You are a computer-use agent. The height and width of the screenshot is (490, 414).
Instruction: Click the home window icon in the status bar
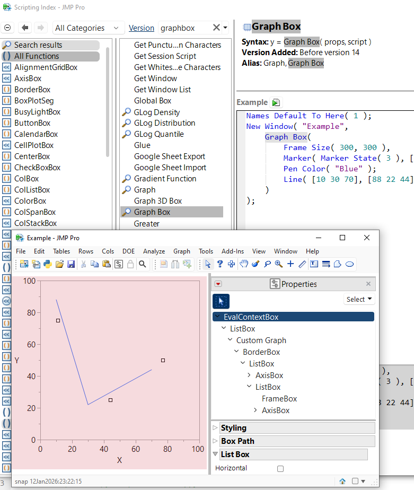tap(343, 481)
